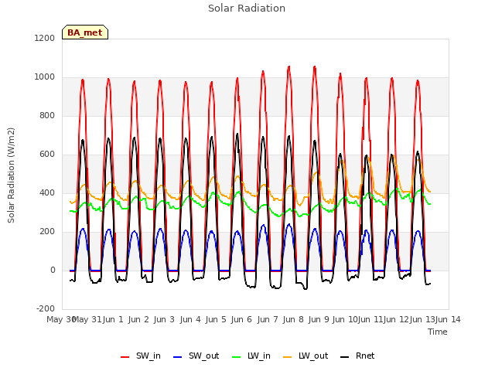Click the 600 y-axis tick label
Viewport: 495px width, 371px height.
tap(47, 155)
